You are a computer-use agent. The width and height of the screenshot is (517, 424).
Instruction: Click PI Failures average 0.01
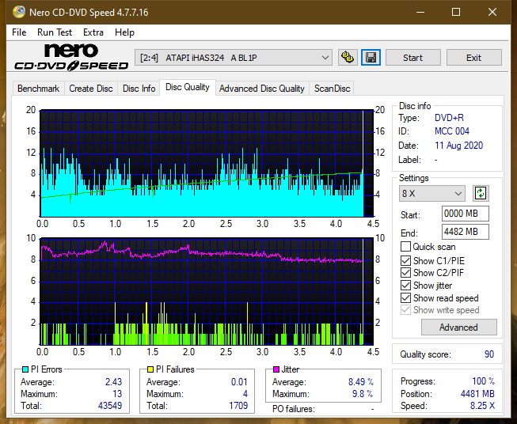pyautogui.click(x=239, y=382)
